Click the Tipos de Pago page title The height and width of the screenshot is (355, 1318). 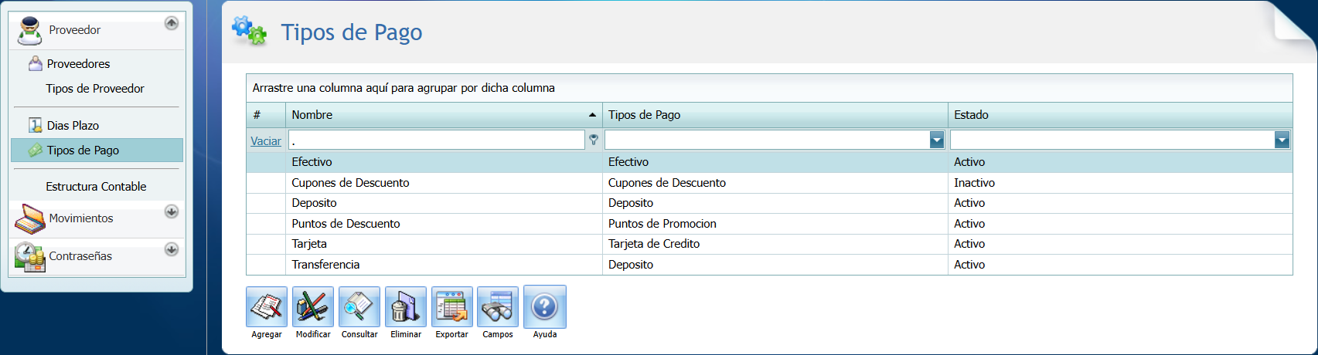point(352,32)
